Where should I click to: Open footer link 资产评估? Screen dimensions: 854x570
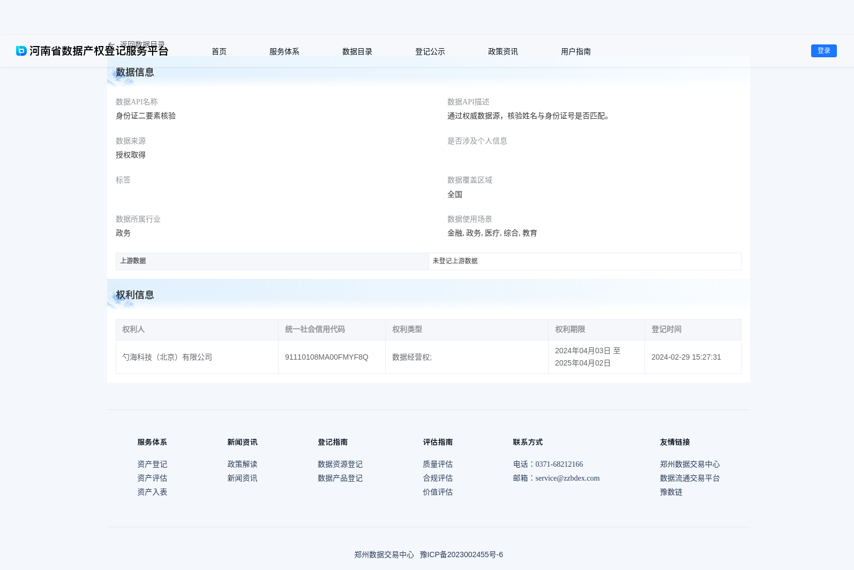click(x=152, y=478)
